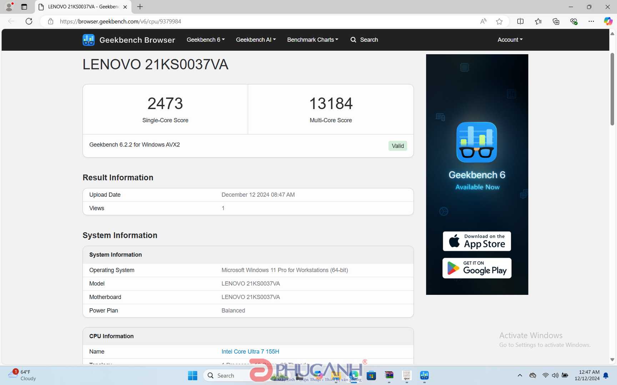This screenshot has width=617, height=385.
Task: Open Browser essentials icon
Action: 573,21
